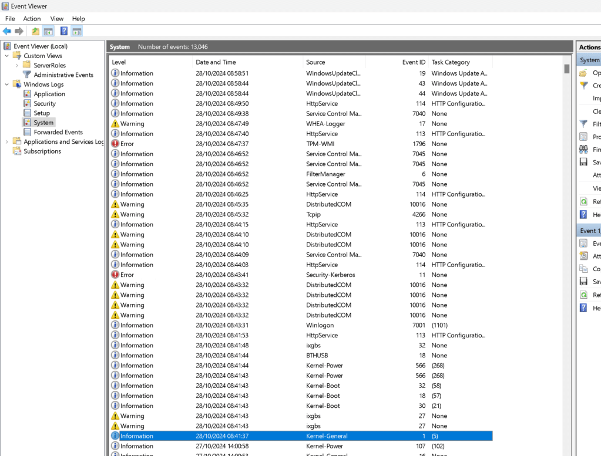Sort by the Task Category column header
Viewport: 601px width, 456px height.
pos(461,62)
